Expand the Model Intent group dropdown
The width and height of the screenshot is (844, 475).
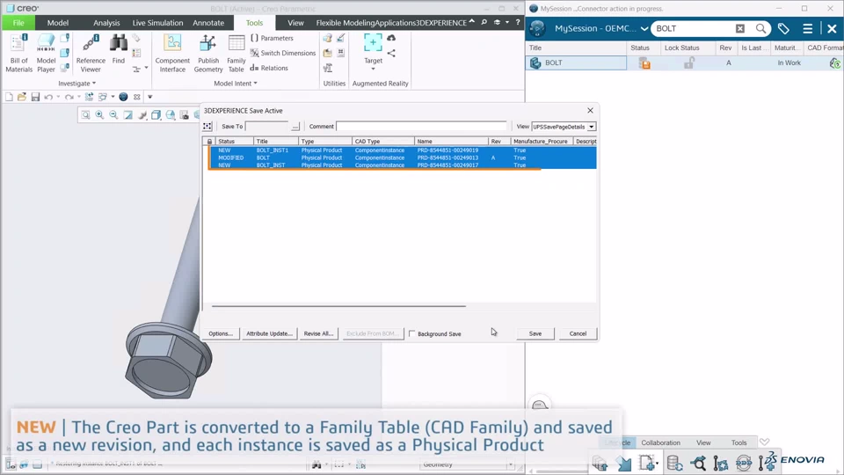point(236,84)
